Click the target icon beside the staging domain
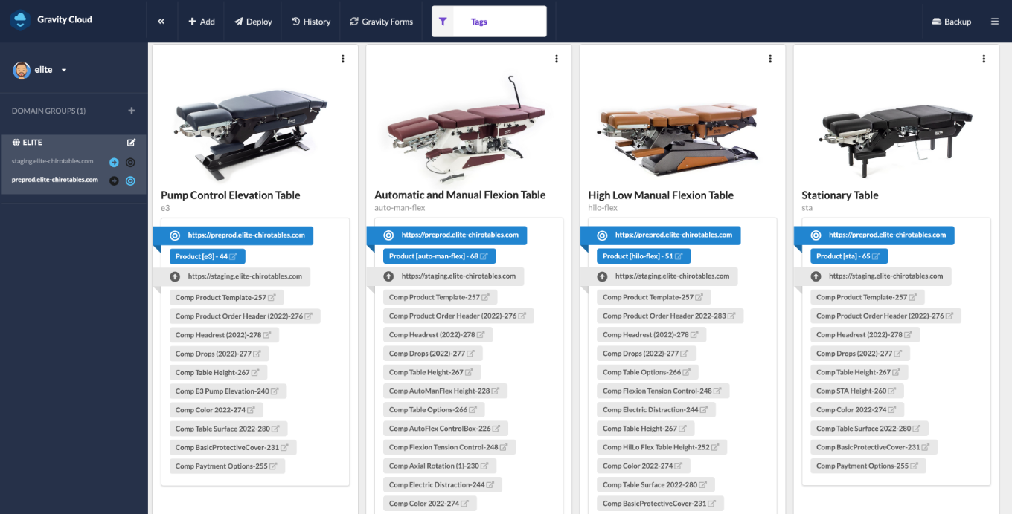Image resolution: width=1012 pixels, height=514 pixels. point(130,162)
